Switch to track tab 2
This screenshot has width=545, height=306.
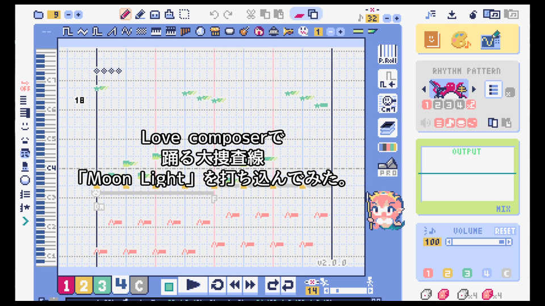click(84, 286)
